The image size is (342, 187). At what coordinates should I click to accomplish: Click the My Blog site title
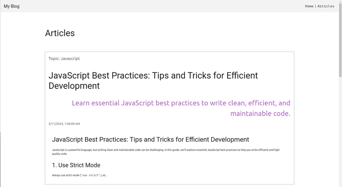[x=12, y=6]
